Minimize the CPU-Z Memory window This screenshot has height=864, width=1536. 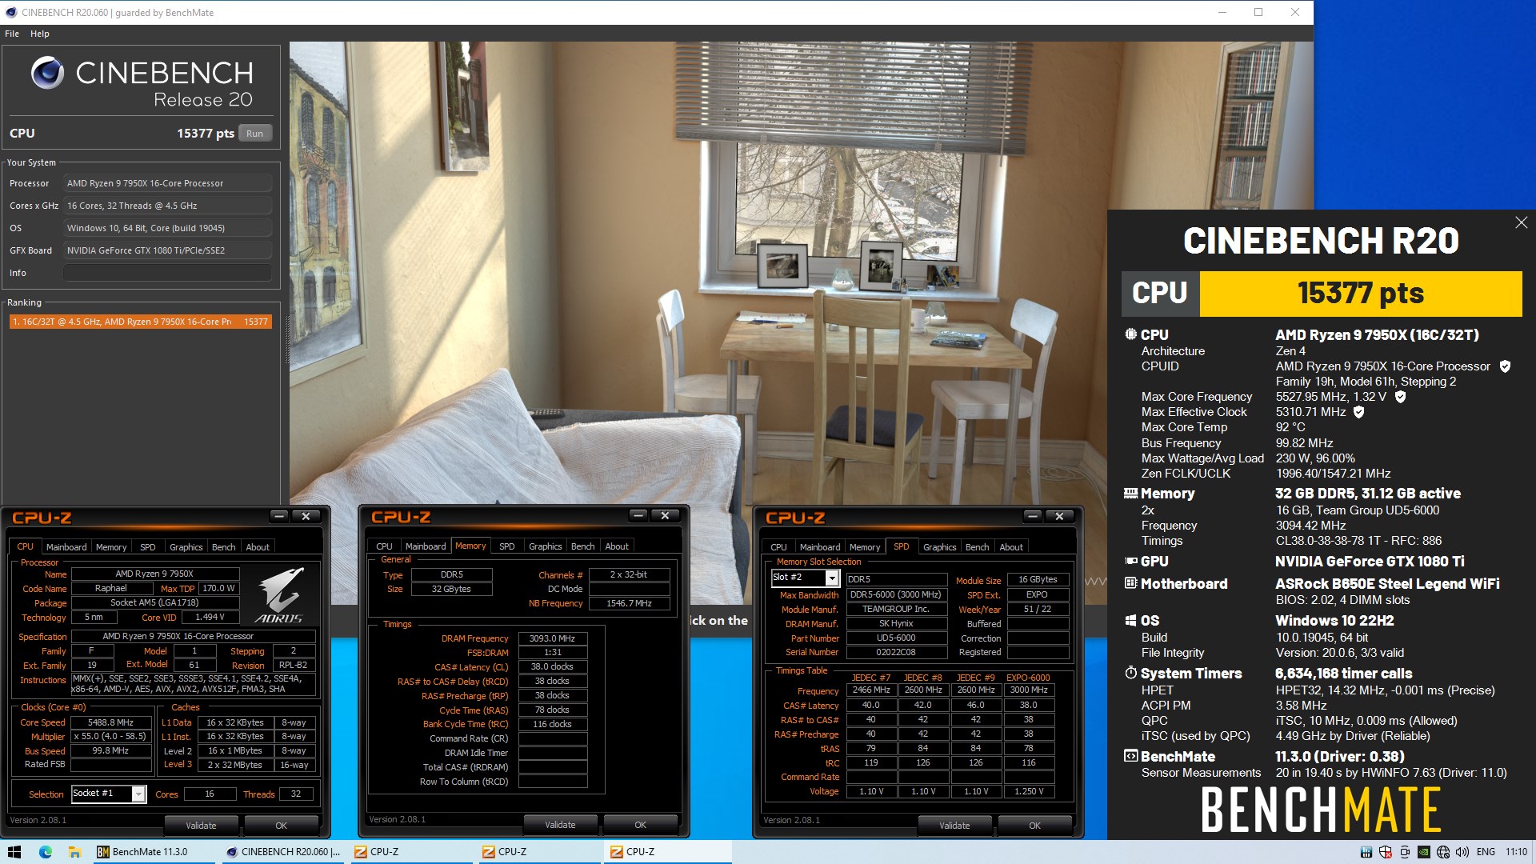[638, 515]
